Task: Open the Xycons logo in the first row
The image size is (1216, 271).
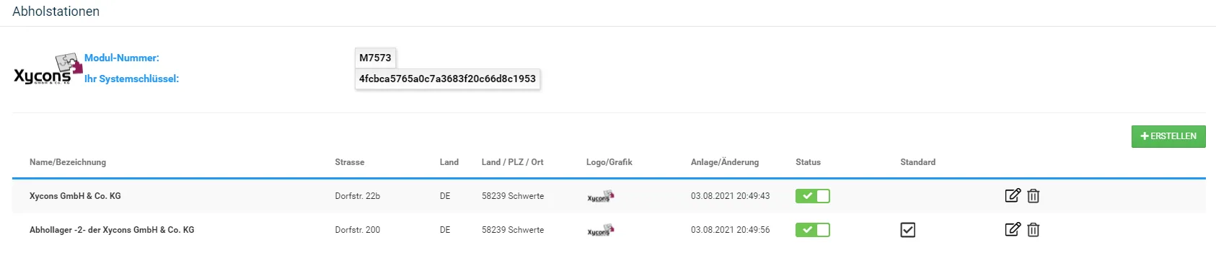Action: pos(600,196)
